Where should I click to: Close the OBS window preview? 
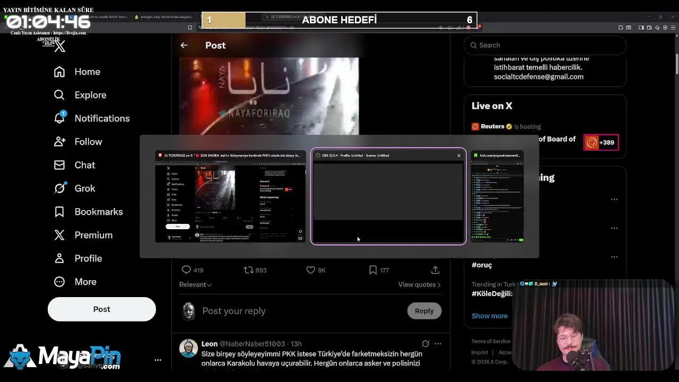coord(459,155)
